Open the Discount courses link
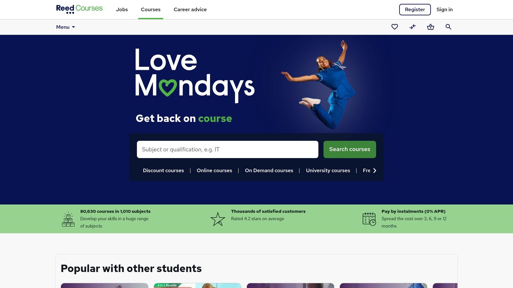The image size is (513, 288). click(164, 171)
